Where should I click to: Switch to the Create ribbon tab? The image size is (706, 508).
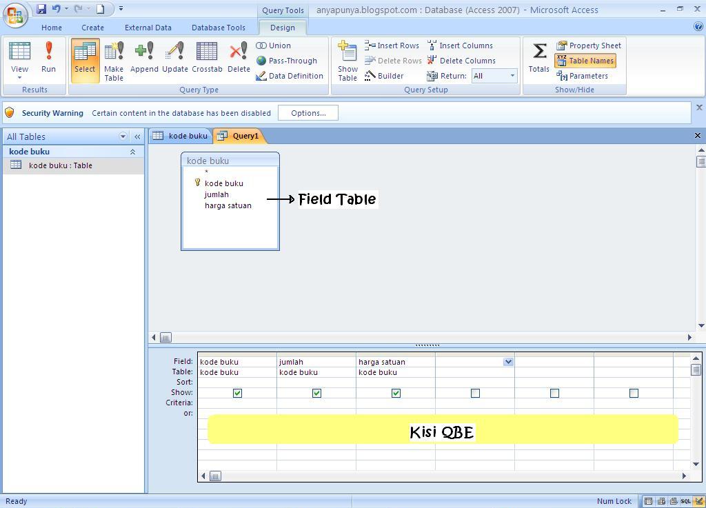coord(93,28)
